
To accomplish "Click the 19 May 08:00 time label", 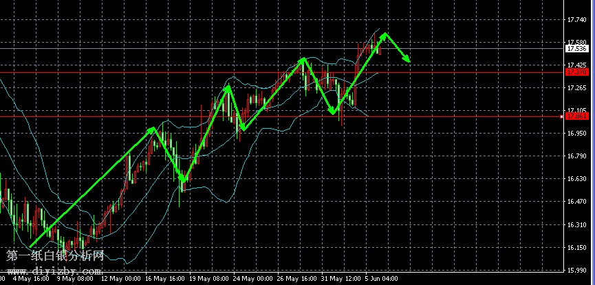I will click(210, 280).
